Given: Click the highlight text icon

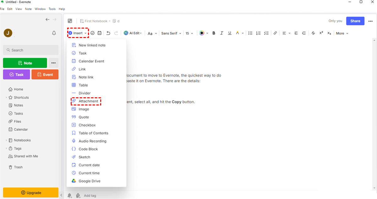Looking at the screenshot, I should point(238,33).
